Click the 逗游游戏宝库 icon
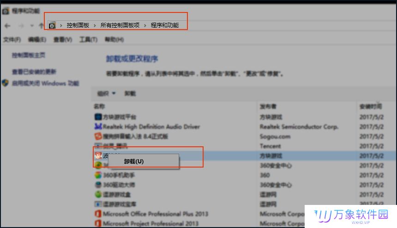The image size is (397, 228). point(98,204)
